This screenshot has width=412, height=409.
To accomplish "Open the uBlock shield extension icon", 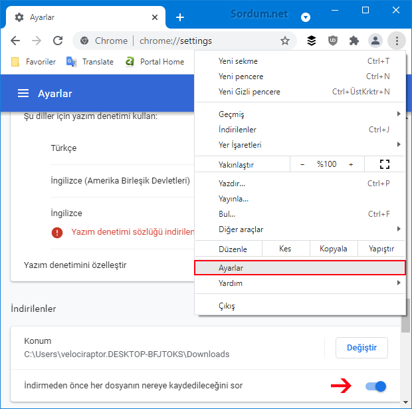I will click(333, 41).
